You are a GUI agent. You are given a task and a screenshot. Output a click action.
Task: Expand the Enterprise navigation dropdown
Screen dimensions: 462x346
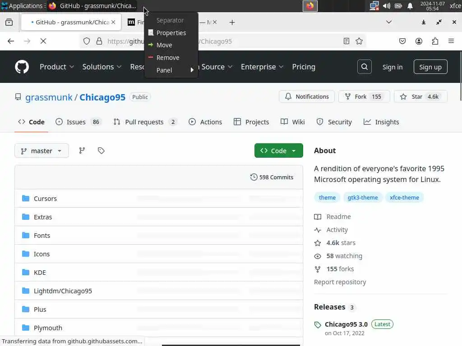pos(262,67)
